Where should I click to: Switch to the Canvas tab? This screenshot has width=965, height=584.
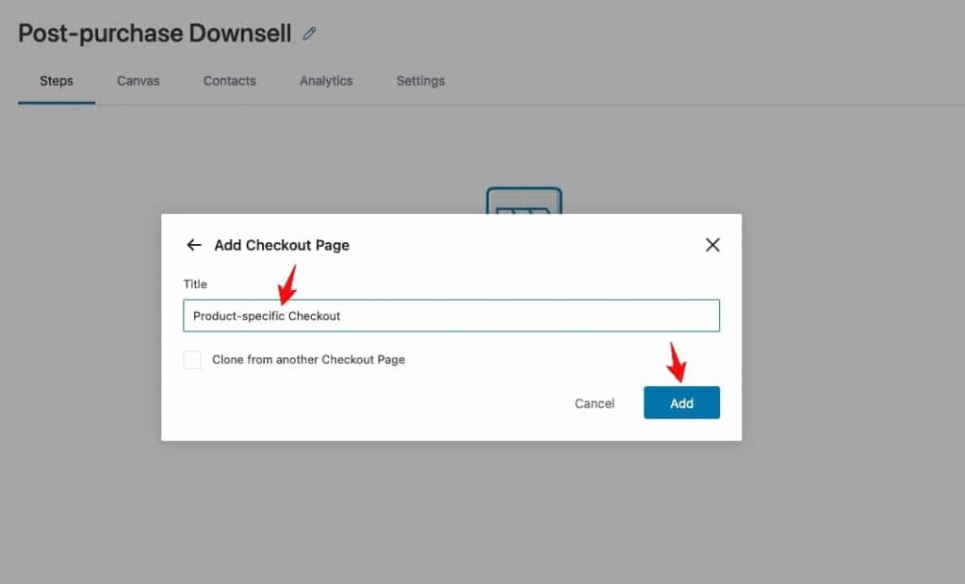tap(139, 81)
